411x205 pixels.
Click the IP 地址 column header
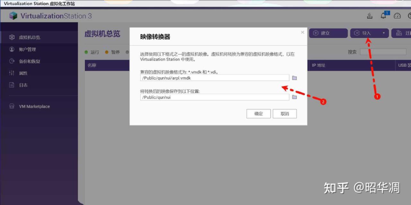319,65
